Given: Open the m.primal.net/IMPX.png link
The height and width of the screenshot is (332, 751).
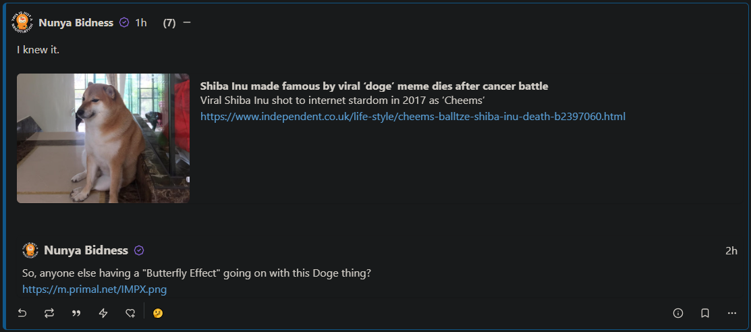Looking at the screenshot, I should coord(94,289).
